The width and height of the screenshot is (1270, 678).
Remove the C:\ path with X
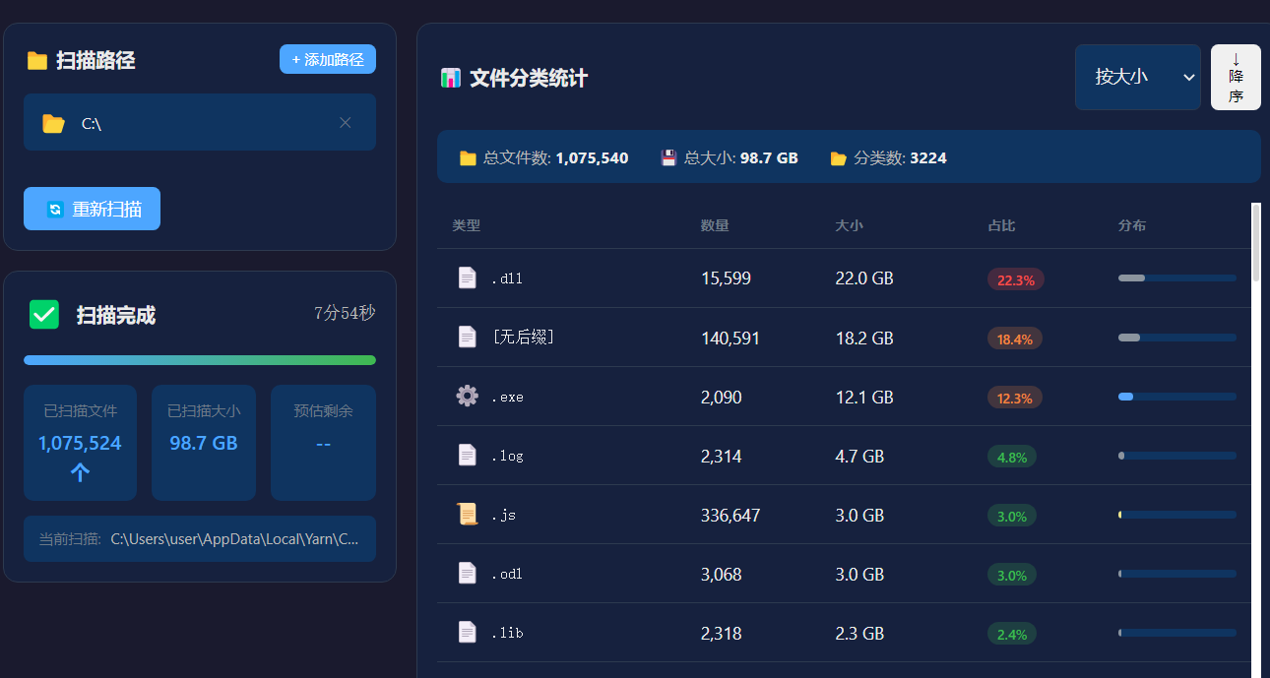(346, 123)
